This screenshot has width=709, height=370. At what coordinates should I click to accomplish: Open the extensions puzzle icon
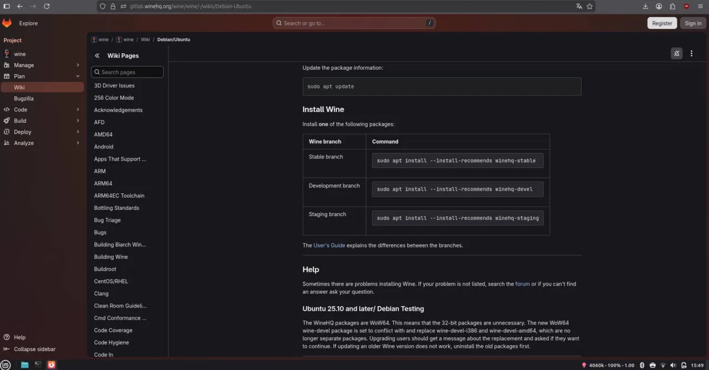(672, 6)
